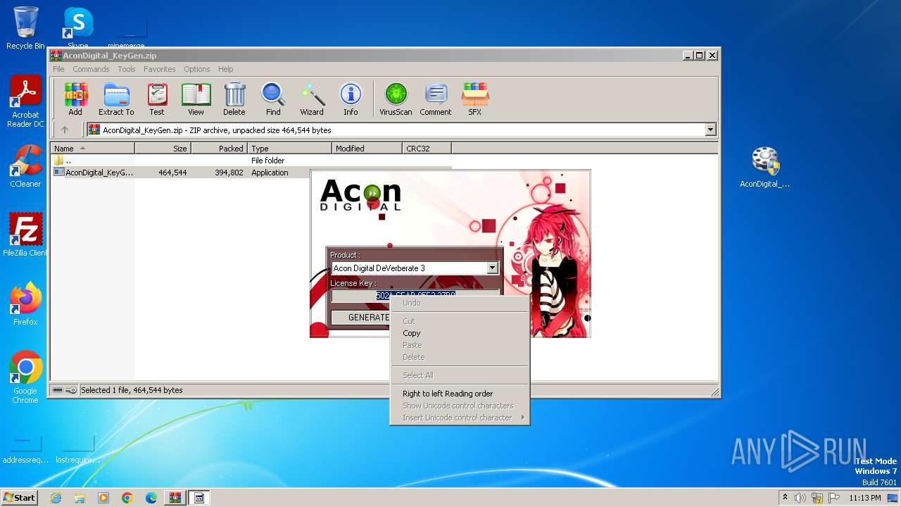Select the Google Chrome desktop icon
The width and height of the screenshot is (901, 507).
[25, 377]
